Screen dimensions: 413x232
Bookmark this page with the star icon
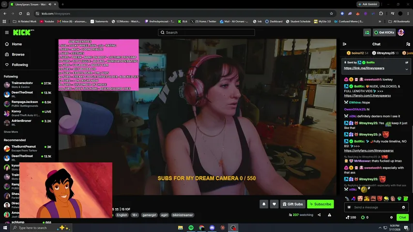point(331,14)
